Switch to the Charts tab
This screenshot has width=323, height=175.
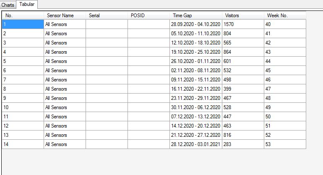8,4
